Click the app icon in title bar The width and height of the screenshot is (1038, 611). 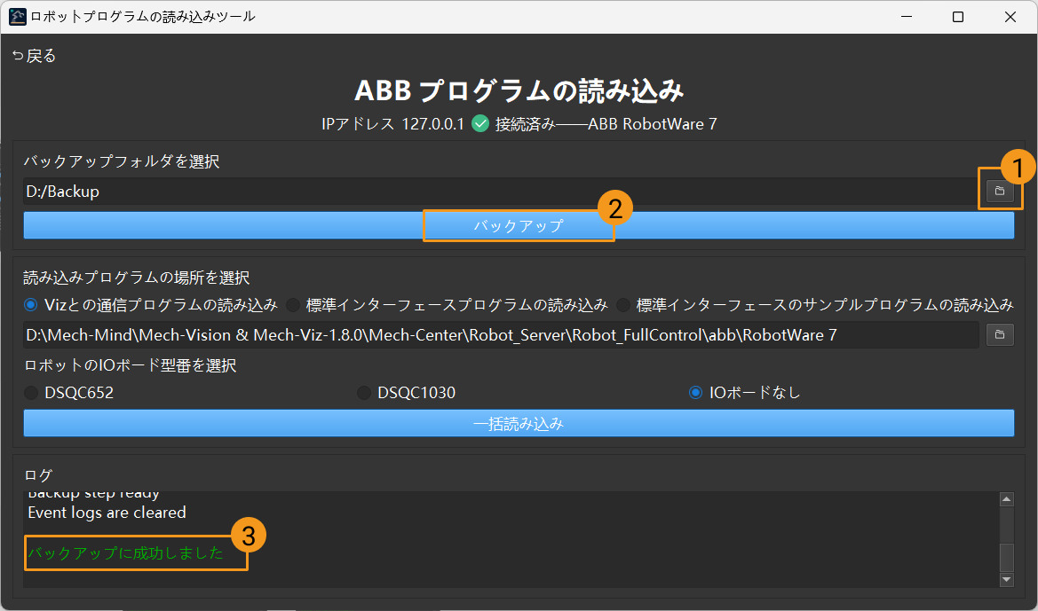coord(17,17)
